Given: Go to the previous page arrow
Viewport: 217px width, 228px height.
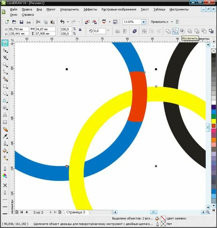Looking at the screenshot, I should click(x=27, y=212).
